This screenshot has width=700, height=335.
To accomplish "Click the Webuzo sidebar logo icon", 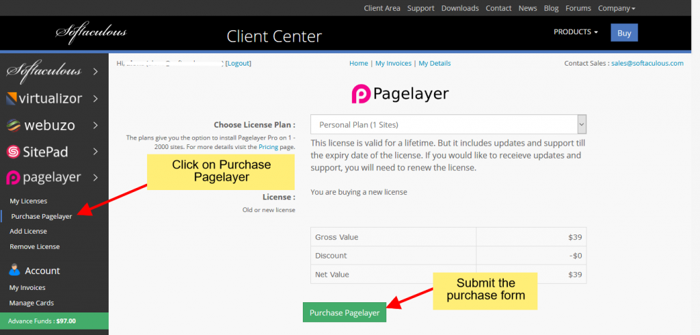I will click(14, 125).
